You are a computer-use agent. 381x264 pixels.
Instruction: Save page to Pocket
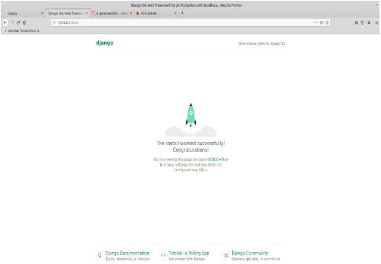point(321,23)
